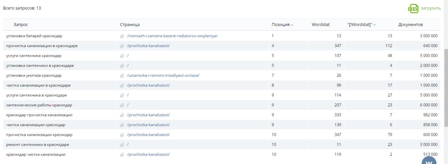448x164 pixels.
Task: Click paperclip icon in 'установка сантехники в краснодаре' row
Action: (122, 66)
